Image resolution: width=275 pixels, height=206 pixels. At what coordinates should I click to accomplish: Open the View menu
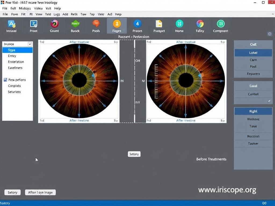pyautogui.click(x=38, y=8)
